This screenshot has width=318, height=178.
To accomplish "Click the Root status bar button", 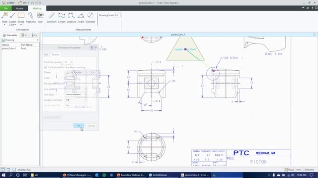I will click(290, 170).
